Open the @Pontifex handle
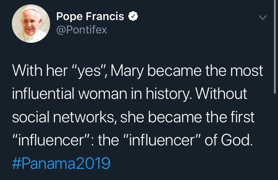Screen dimensions: 278x180 click(x=81, y=30)
